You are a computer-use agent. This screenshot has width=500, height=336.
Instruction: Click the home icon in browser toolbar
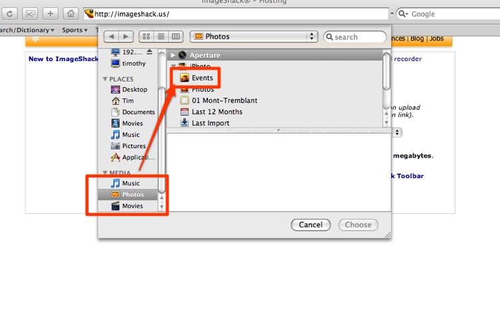click(x=70, y=14)
